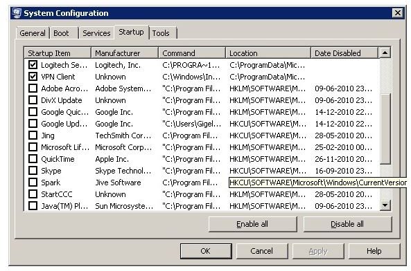Click the C:\PROGRA~1... command cell
The height and width of the screenshot is (271, 411).
tap(191, 65)
